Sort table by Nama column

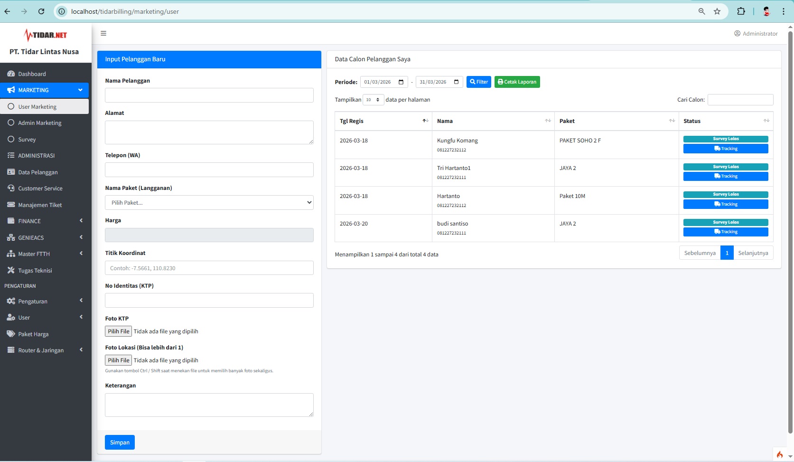(x=493, y=121)
